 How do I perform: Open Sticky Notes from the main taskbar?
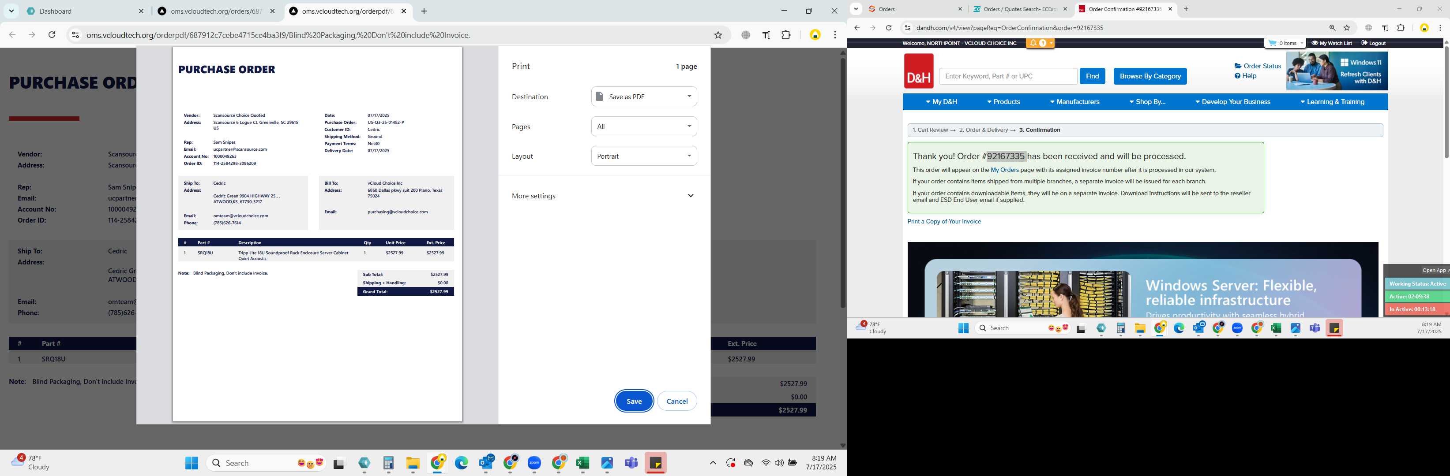(655, 462)
